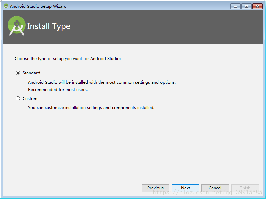
Task: Minimize the Setup Wizard window
Action: (235, 6)
